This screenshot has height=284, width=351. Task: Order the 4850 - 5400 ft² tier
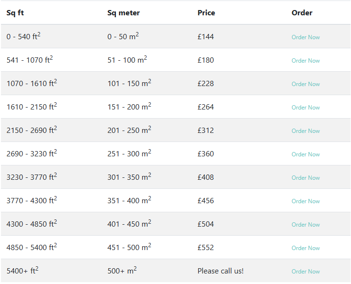(x=306, y=248)
